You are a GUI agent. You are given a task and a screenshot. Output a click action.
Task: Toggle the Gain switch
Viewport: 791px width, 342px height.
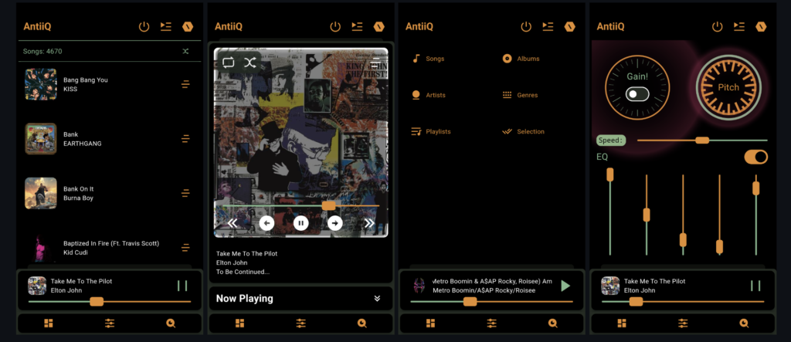click(637, 93)
